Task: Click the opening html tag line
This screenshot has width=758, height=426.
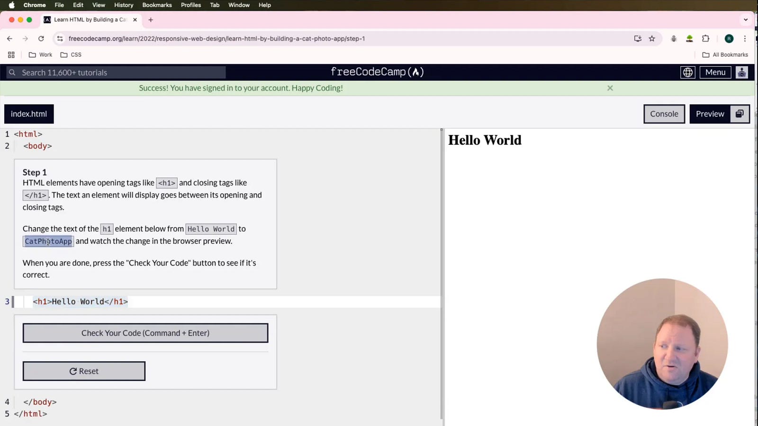Action: tap(28, 134)
